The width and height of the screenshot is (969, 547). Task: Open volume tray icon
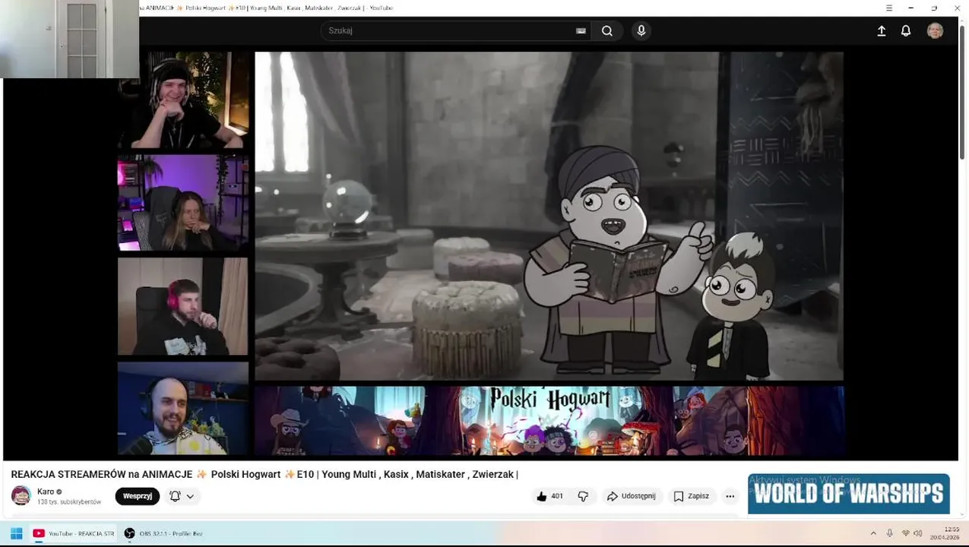pyautogui.click(x=917, y=533)
